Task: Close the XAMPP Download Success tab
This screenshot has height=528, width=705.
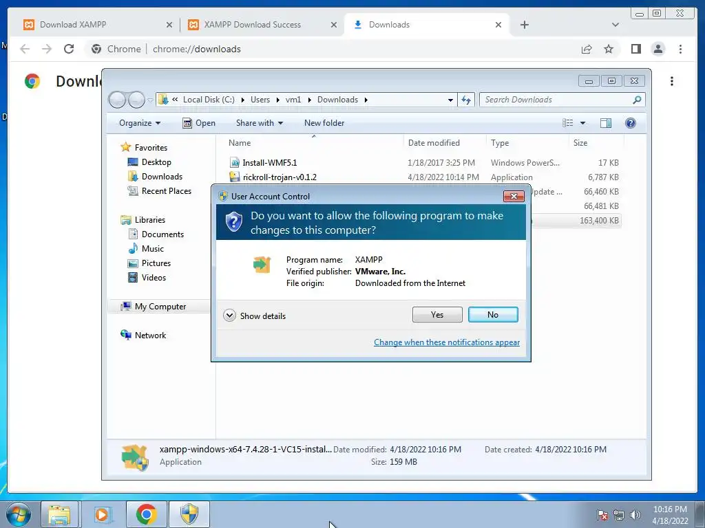Action: [x=334, y=25]
